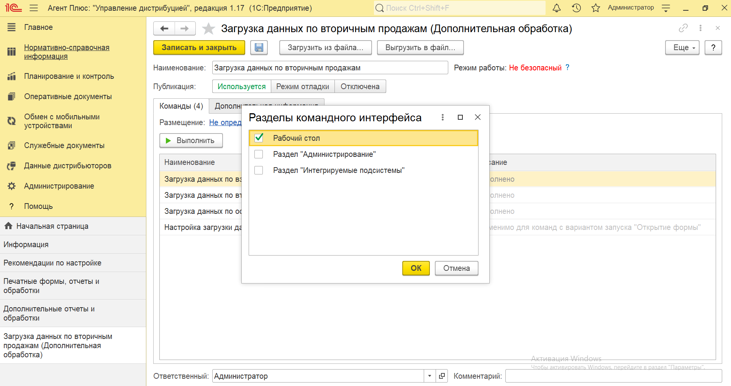Open the Планирование и контроль section
This screenshot has height=386, width=731.
(x=69, y=76)
